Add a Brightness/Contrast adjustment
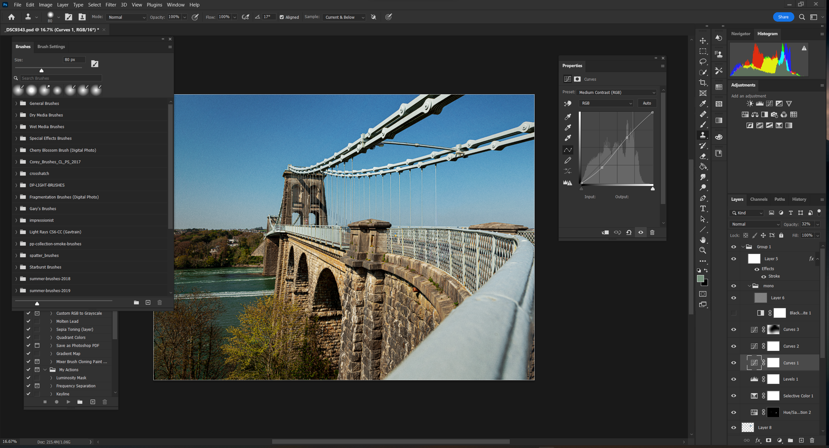 (750, 104)
